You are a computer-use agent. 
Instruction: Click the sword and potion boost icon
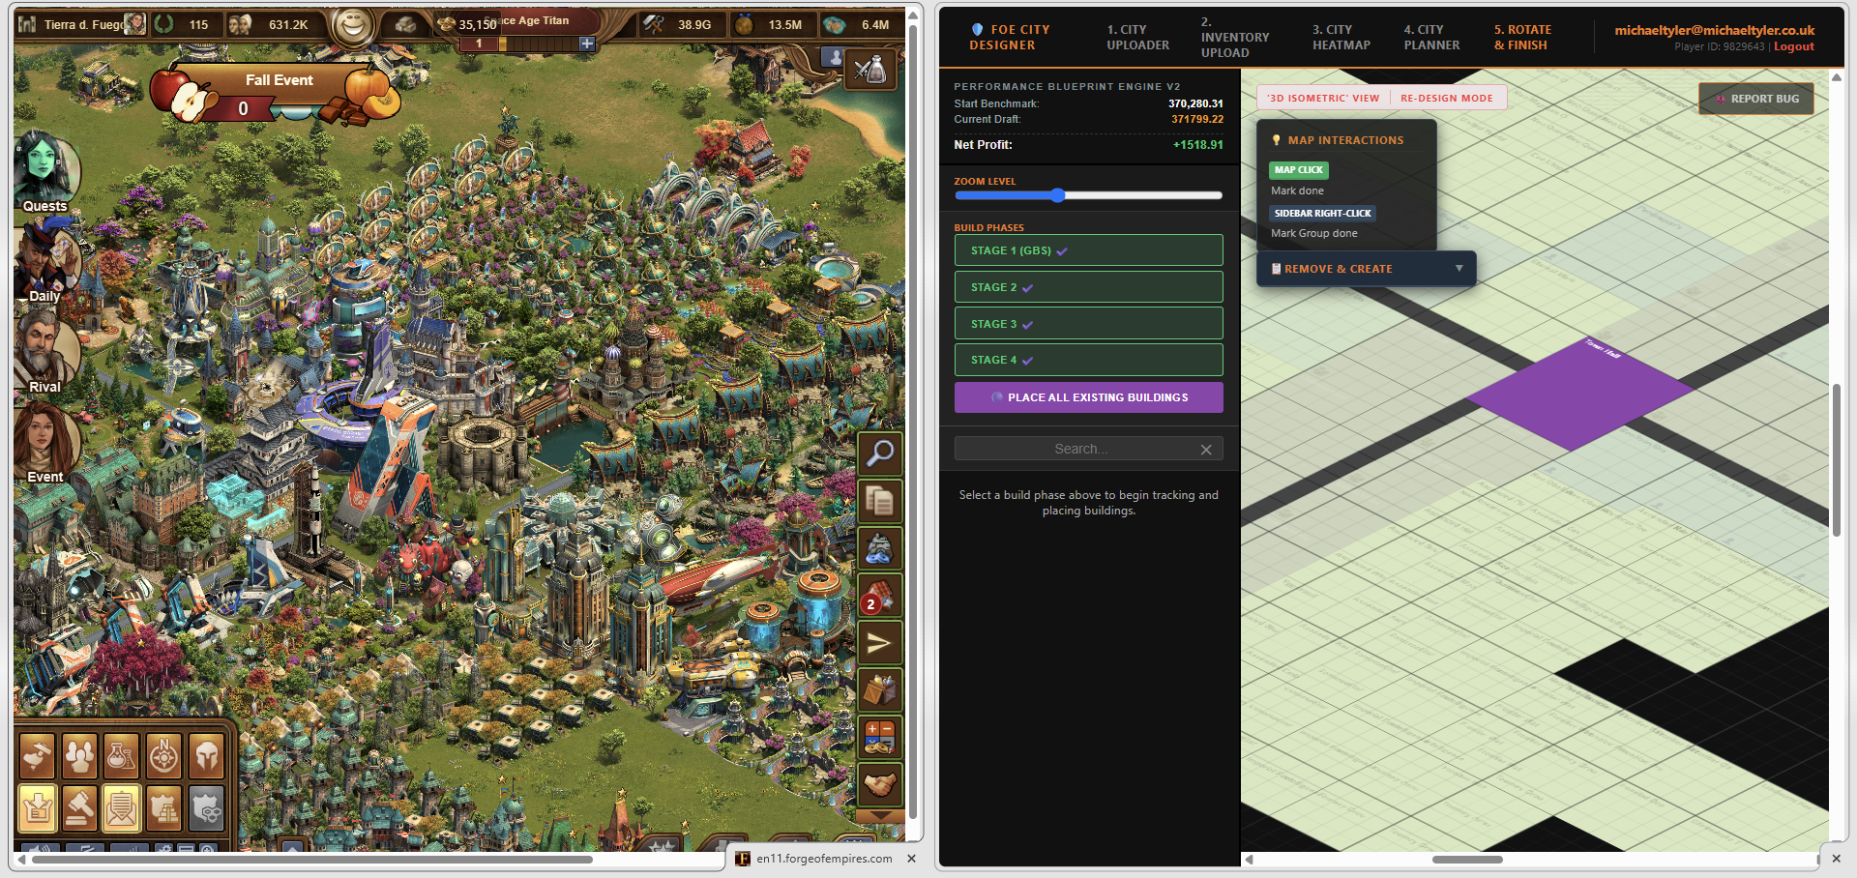click(870, 70)
